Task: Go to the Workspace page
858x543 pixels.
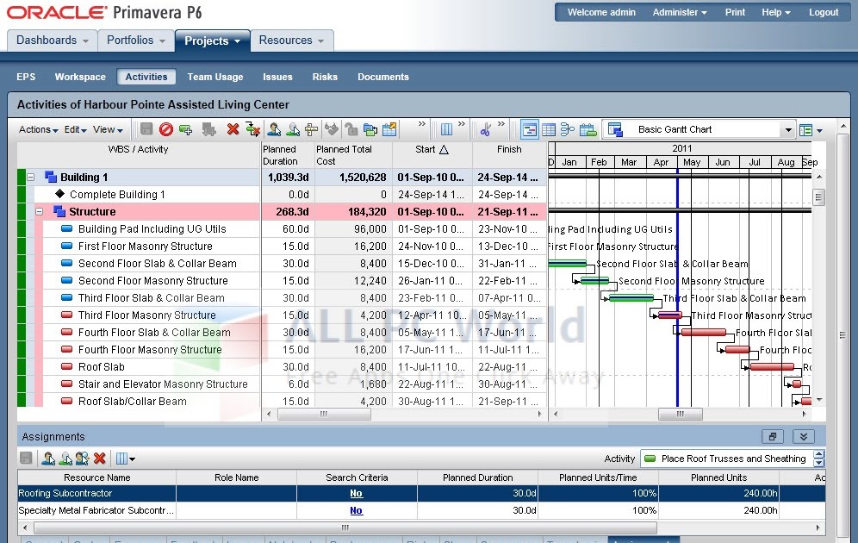Action: click(x=80, y=78)
